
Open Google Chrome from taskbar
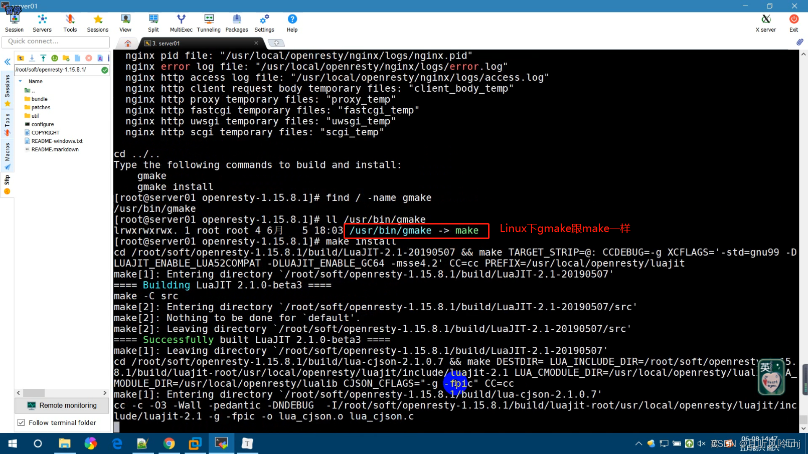click(169, 443)
